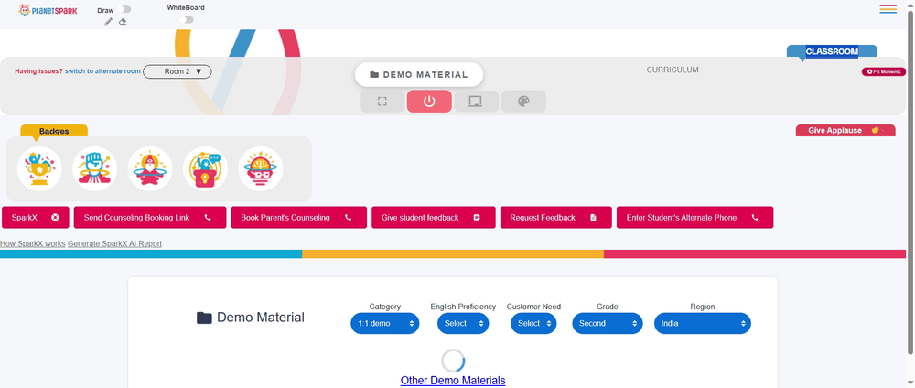
Task: Click the Badges tab label
Action: coord(54,131)
